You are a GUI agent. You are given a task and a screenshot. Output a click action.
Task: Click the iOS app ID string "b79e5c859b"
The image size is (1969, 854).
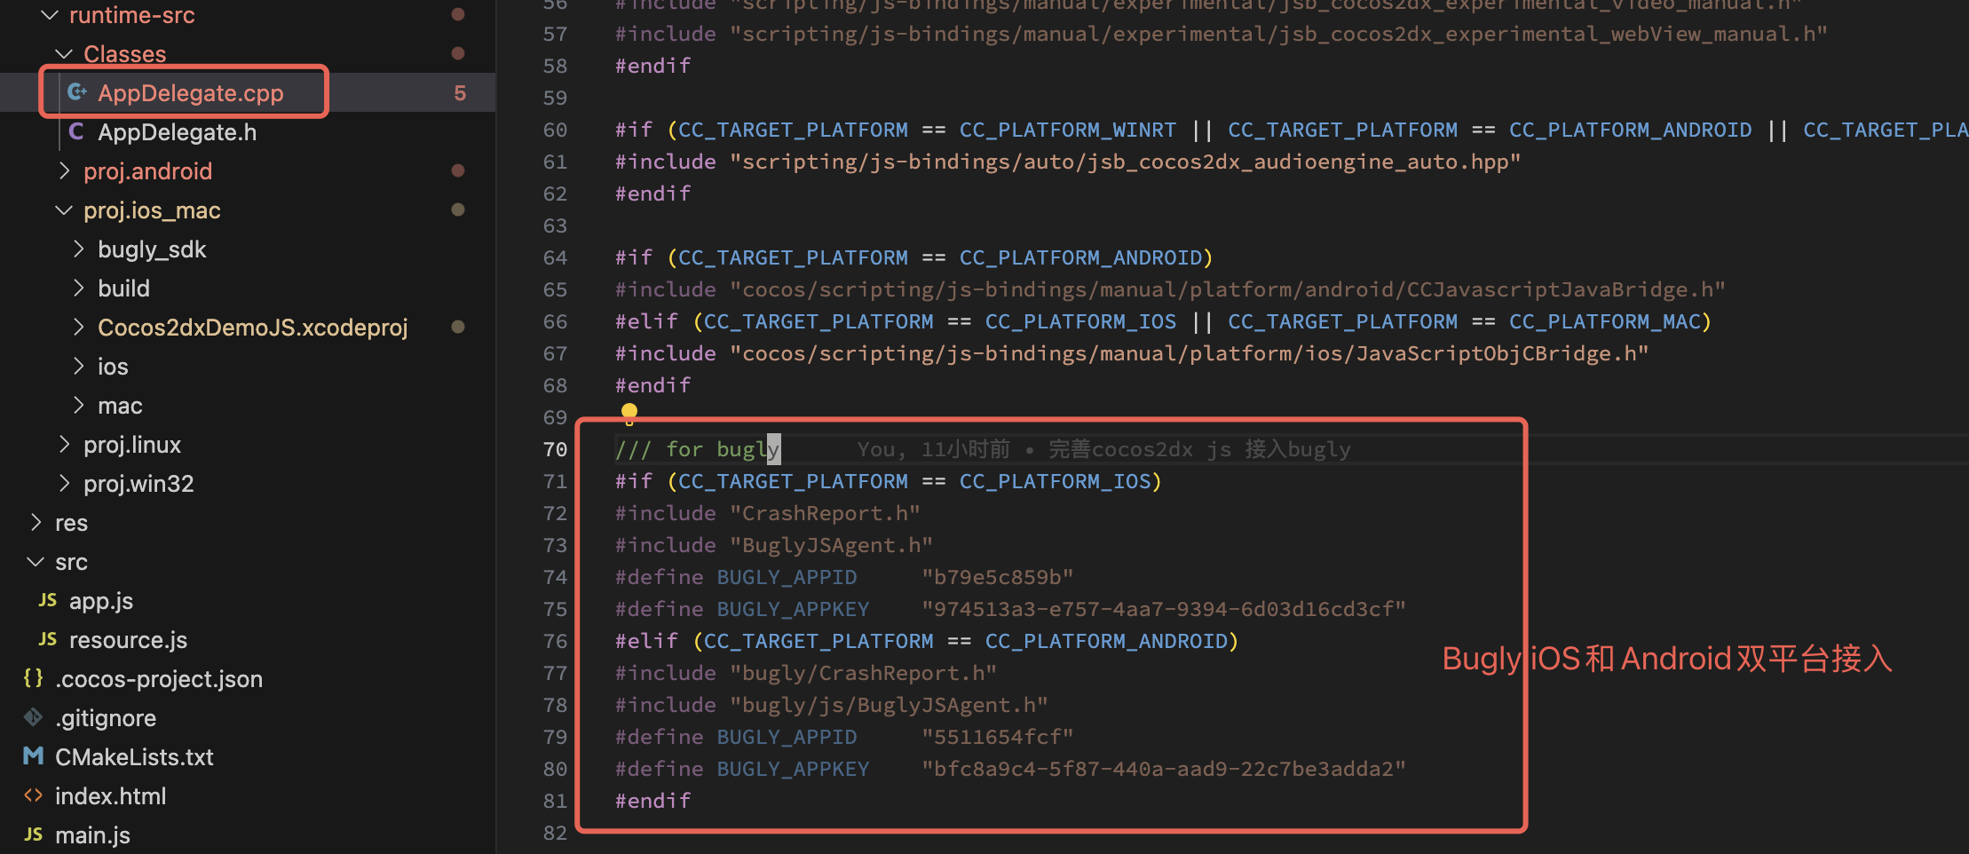pos(998,577)
